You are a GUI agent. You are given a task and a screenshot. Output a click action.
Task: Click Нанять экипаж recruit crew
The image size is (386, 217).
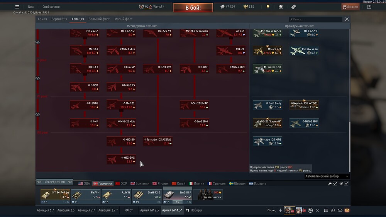click(208, 195)
